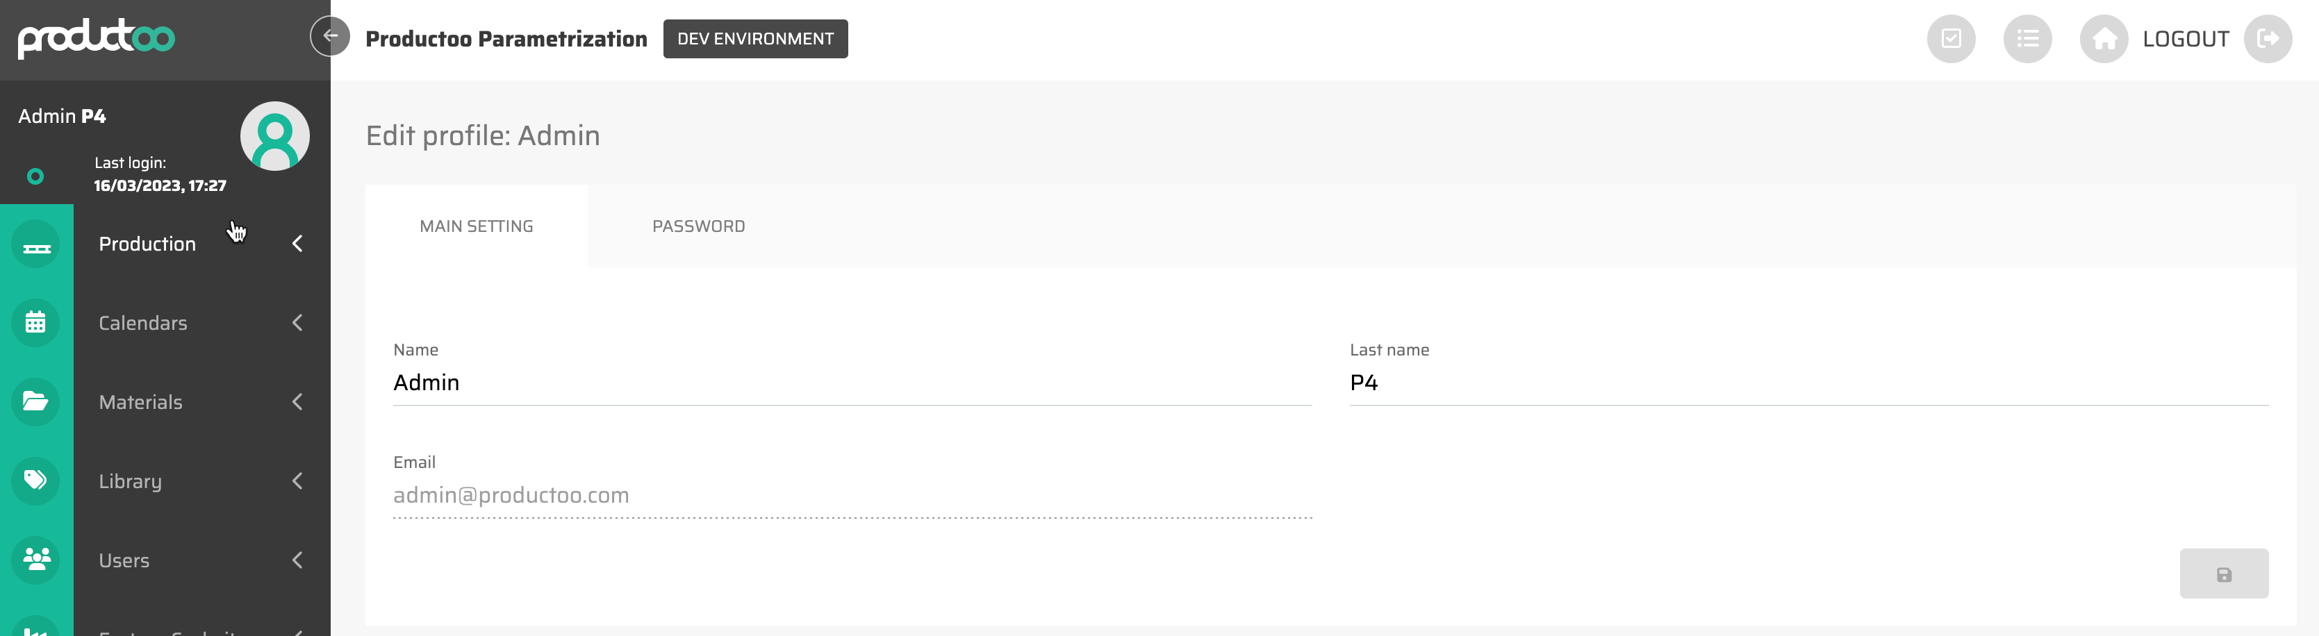Screen dimensions: 2319x636
Task: Click the Calendars sidebar icon
Action: click(x=36, y=323)
